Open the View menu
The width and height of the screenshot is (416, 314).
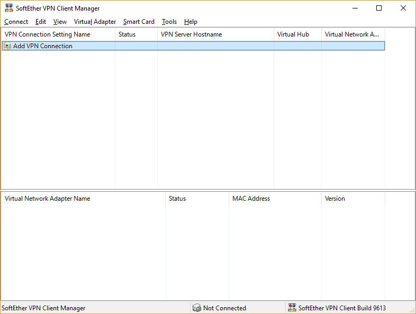tap(60, 22)
